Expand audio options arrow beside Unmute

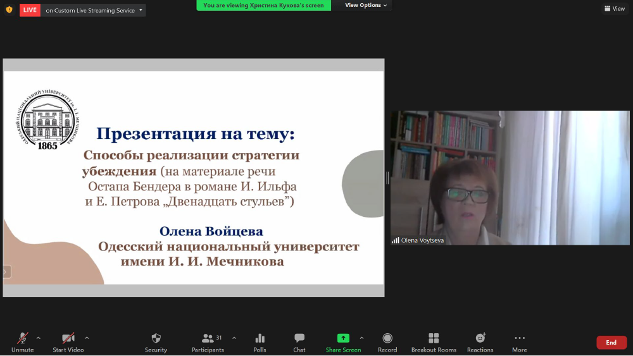coord(39,338)
